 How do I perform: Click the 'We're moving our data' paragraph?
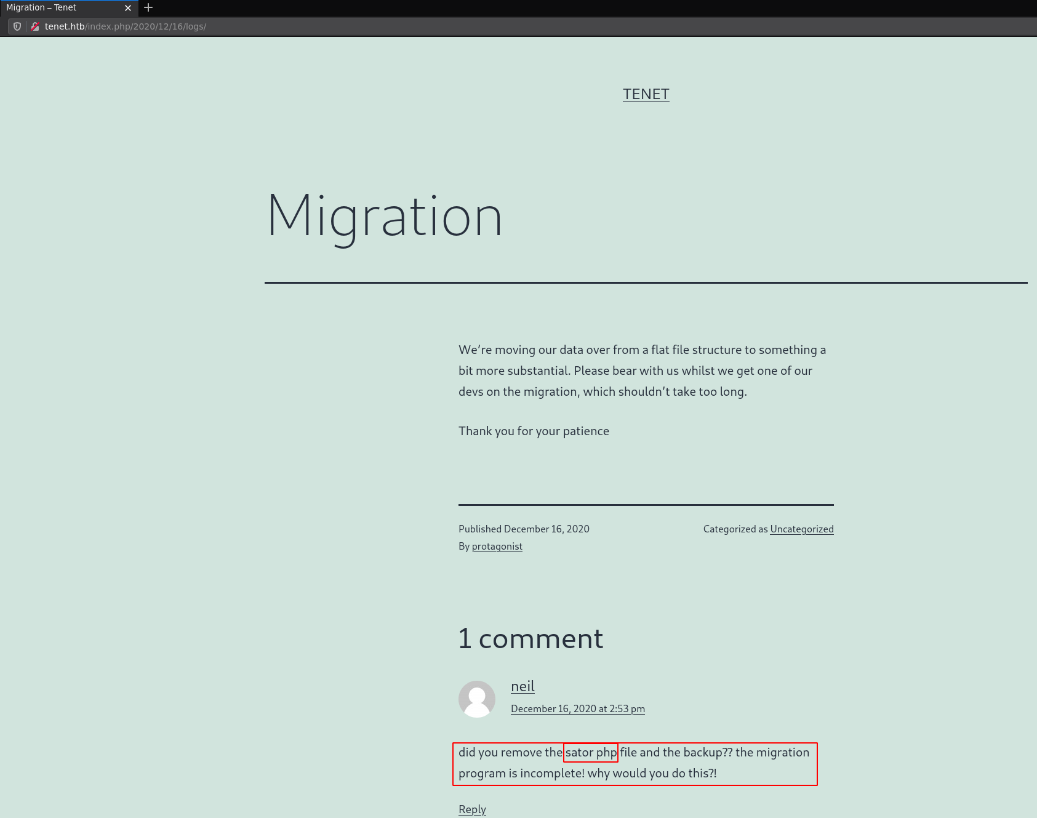pyautogui.click(x=642, y=371)
